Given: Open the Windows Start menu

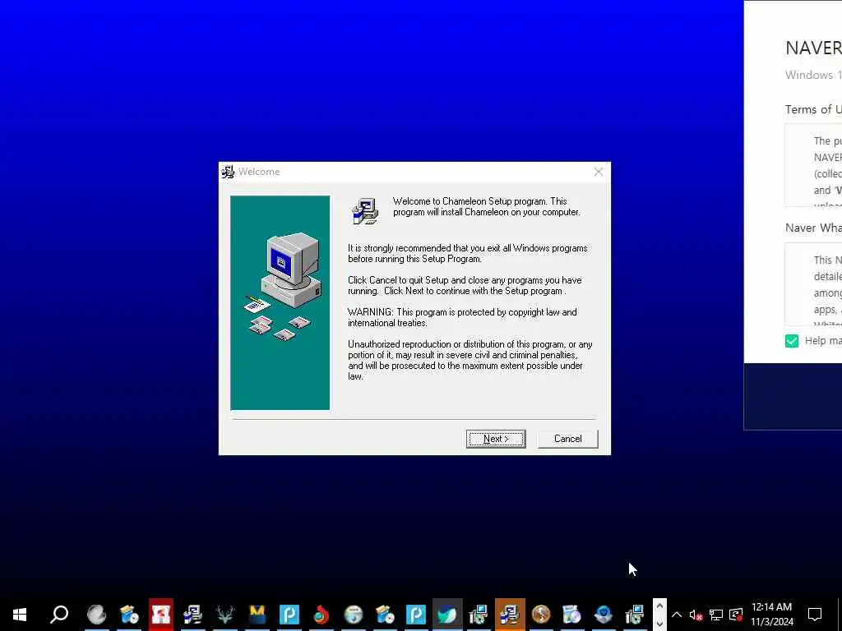Looking at the screenshot, I should click(20, 615).
